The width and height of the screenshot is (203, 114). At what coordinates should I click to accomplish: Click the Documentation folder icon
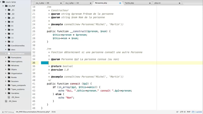tap(9, 54)
